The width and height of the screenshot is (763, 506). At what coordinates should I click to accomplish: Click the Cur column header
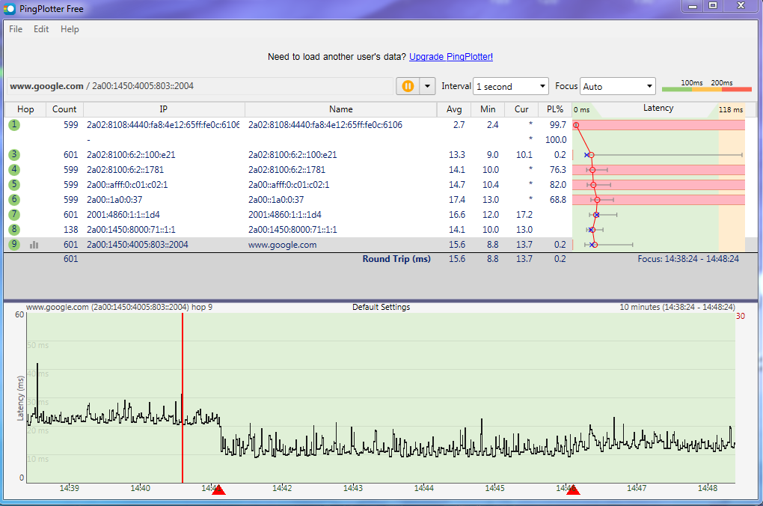click(521, 109)
